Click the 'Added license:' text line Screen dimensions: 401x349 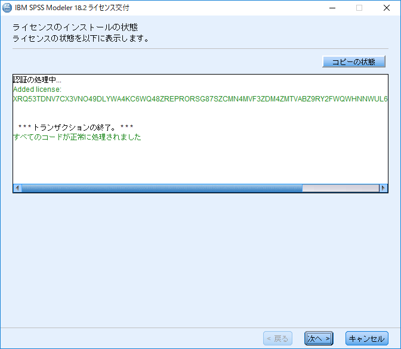(38, 89)
